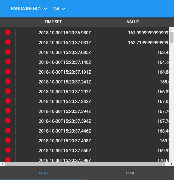Click the horizontal scrollbar left arrow

point(2,164)
